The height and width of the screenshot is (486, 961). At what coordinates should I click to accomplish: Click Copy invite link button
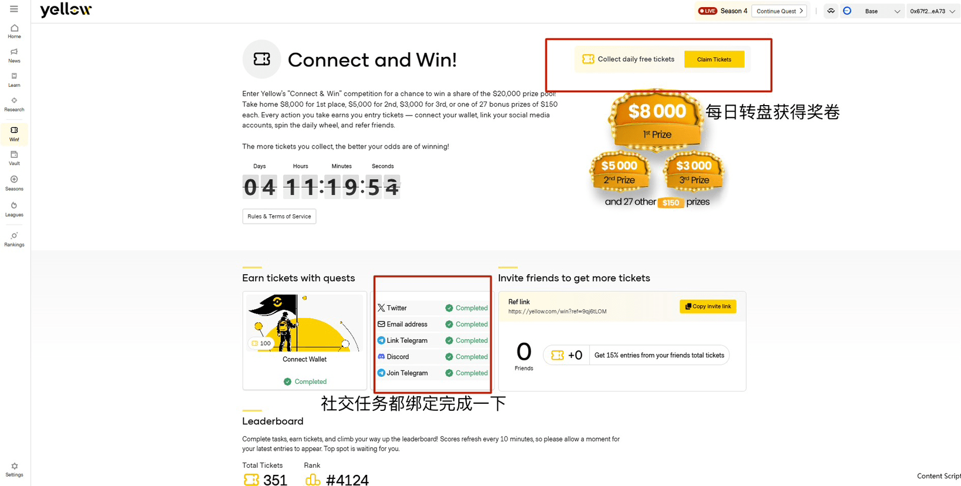pyautogui.click(x=708, y=306)
